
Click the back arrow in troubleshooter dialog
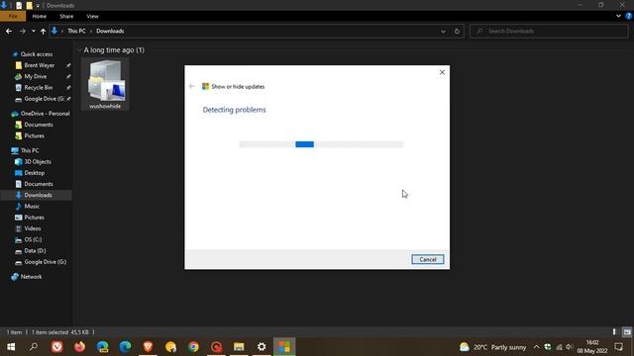click(x=191, y=86)
